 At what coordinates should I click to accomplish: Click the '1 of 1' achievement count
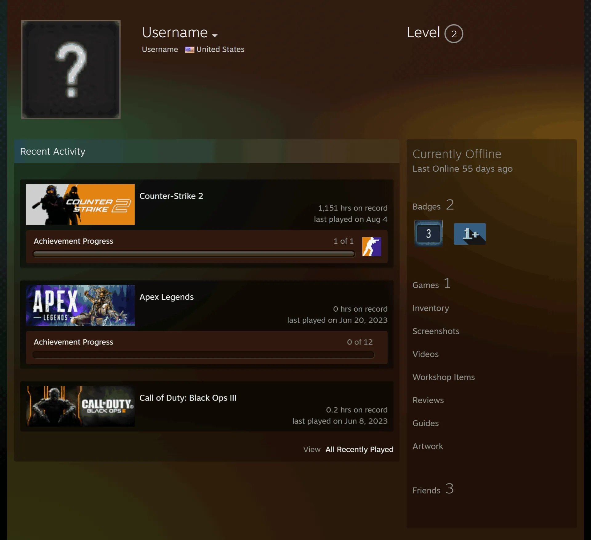[344, 241]
